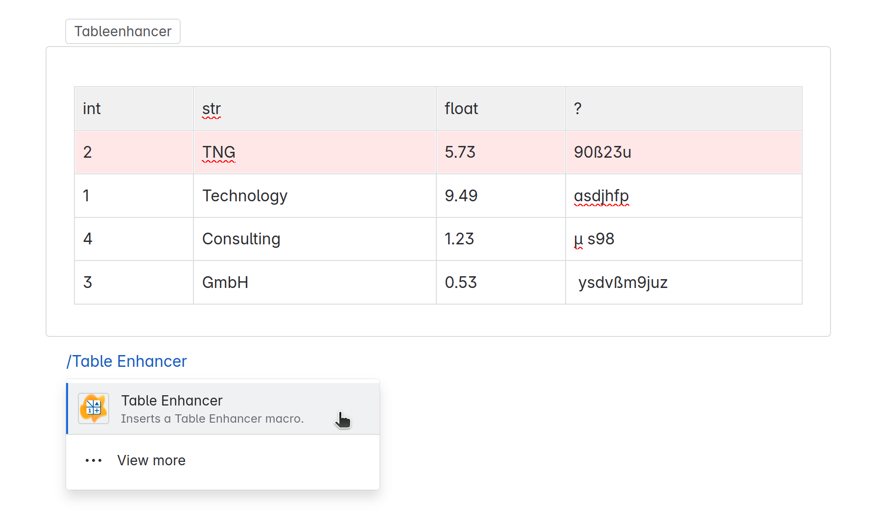
Task: Click the GmbH table cell
Action: (225, 283)
